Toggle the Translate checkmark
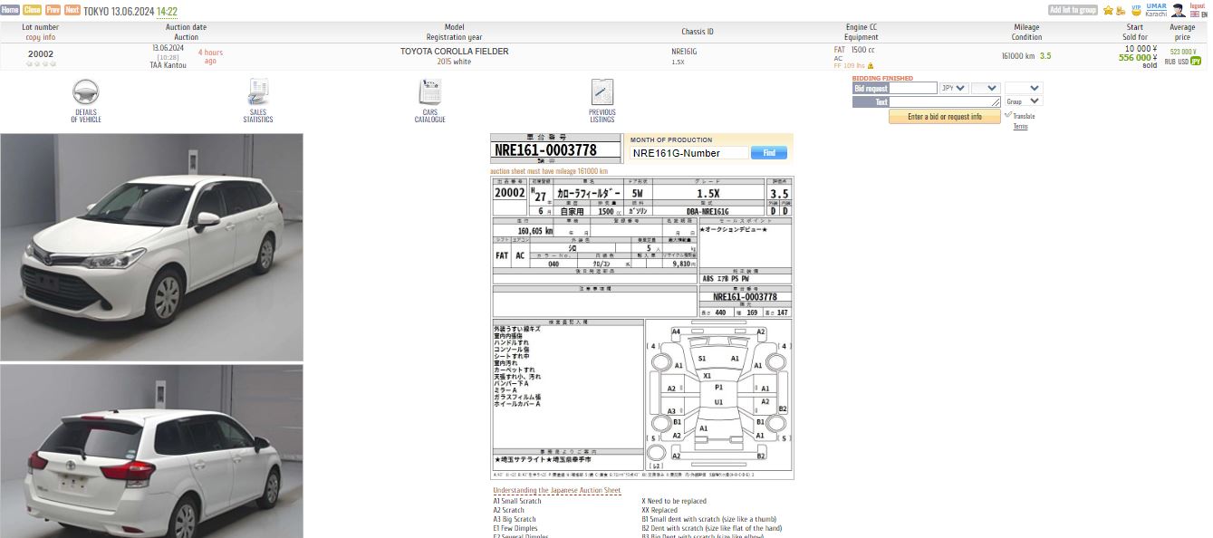1213x538 pixels. coord(1008,115)
